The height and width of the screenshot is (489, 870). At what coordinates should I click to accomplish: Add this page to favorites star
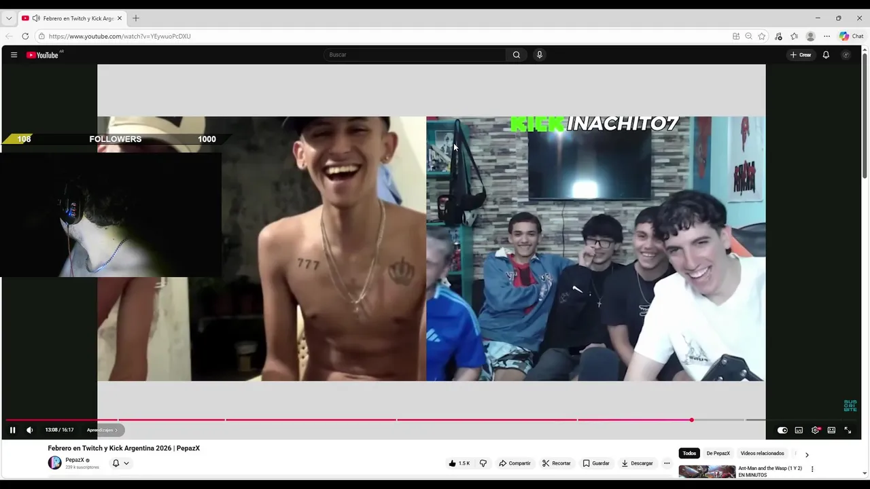tap(762, 36)
